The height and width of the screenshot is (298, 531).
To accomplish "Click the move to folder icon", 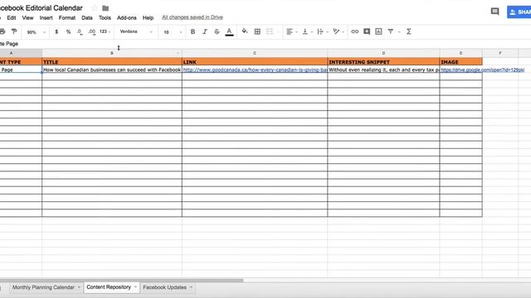I will click(x=105, y=8).
